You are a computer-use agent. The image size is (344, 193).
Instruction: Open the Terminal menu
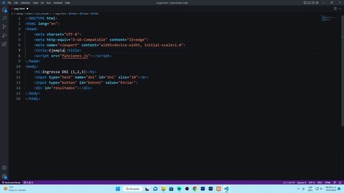tap(58, 3)
